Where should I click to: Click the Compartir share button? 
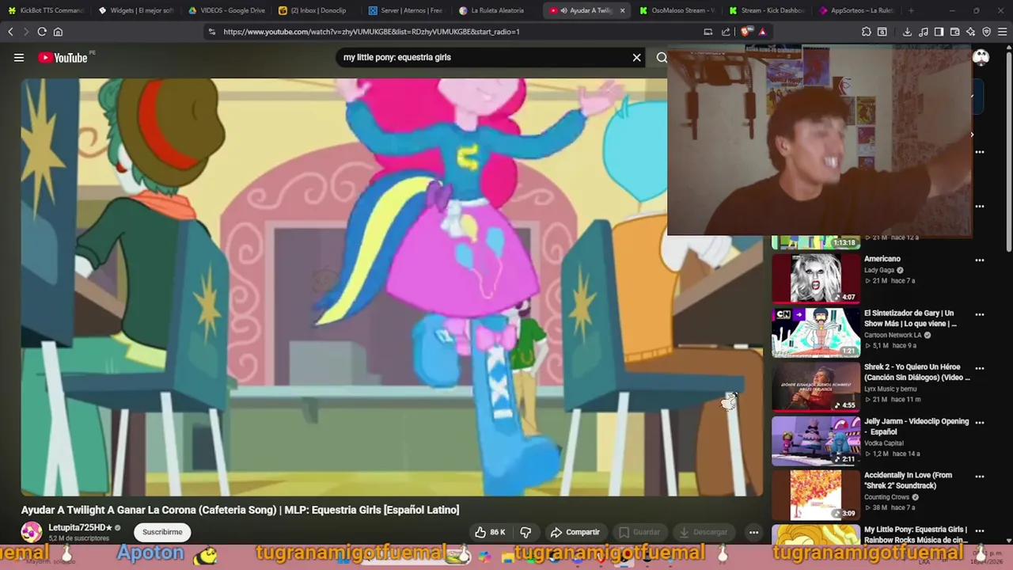click(575, 532)
